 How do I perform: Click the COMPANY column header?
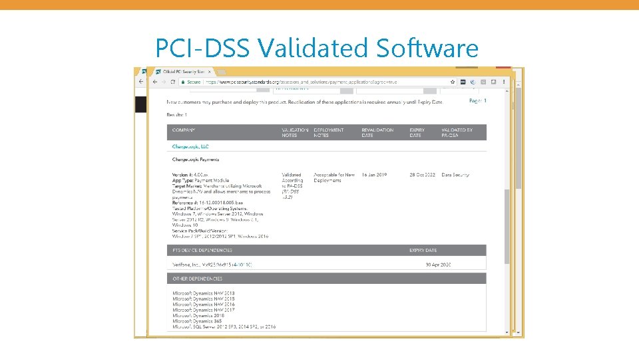point(184,130)
